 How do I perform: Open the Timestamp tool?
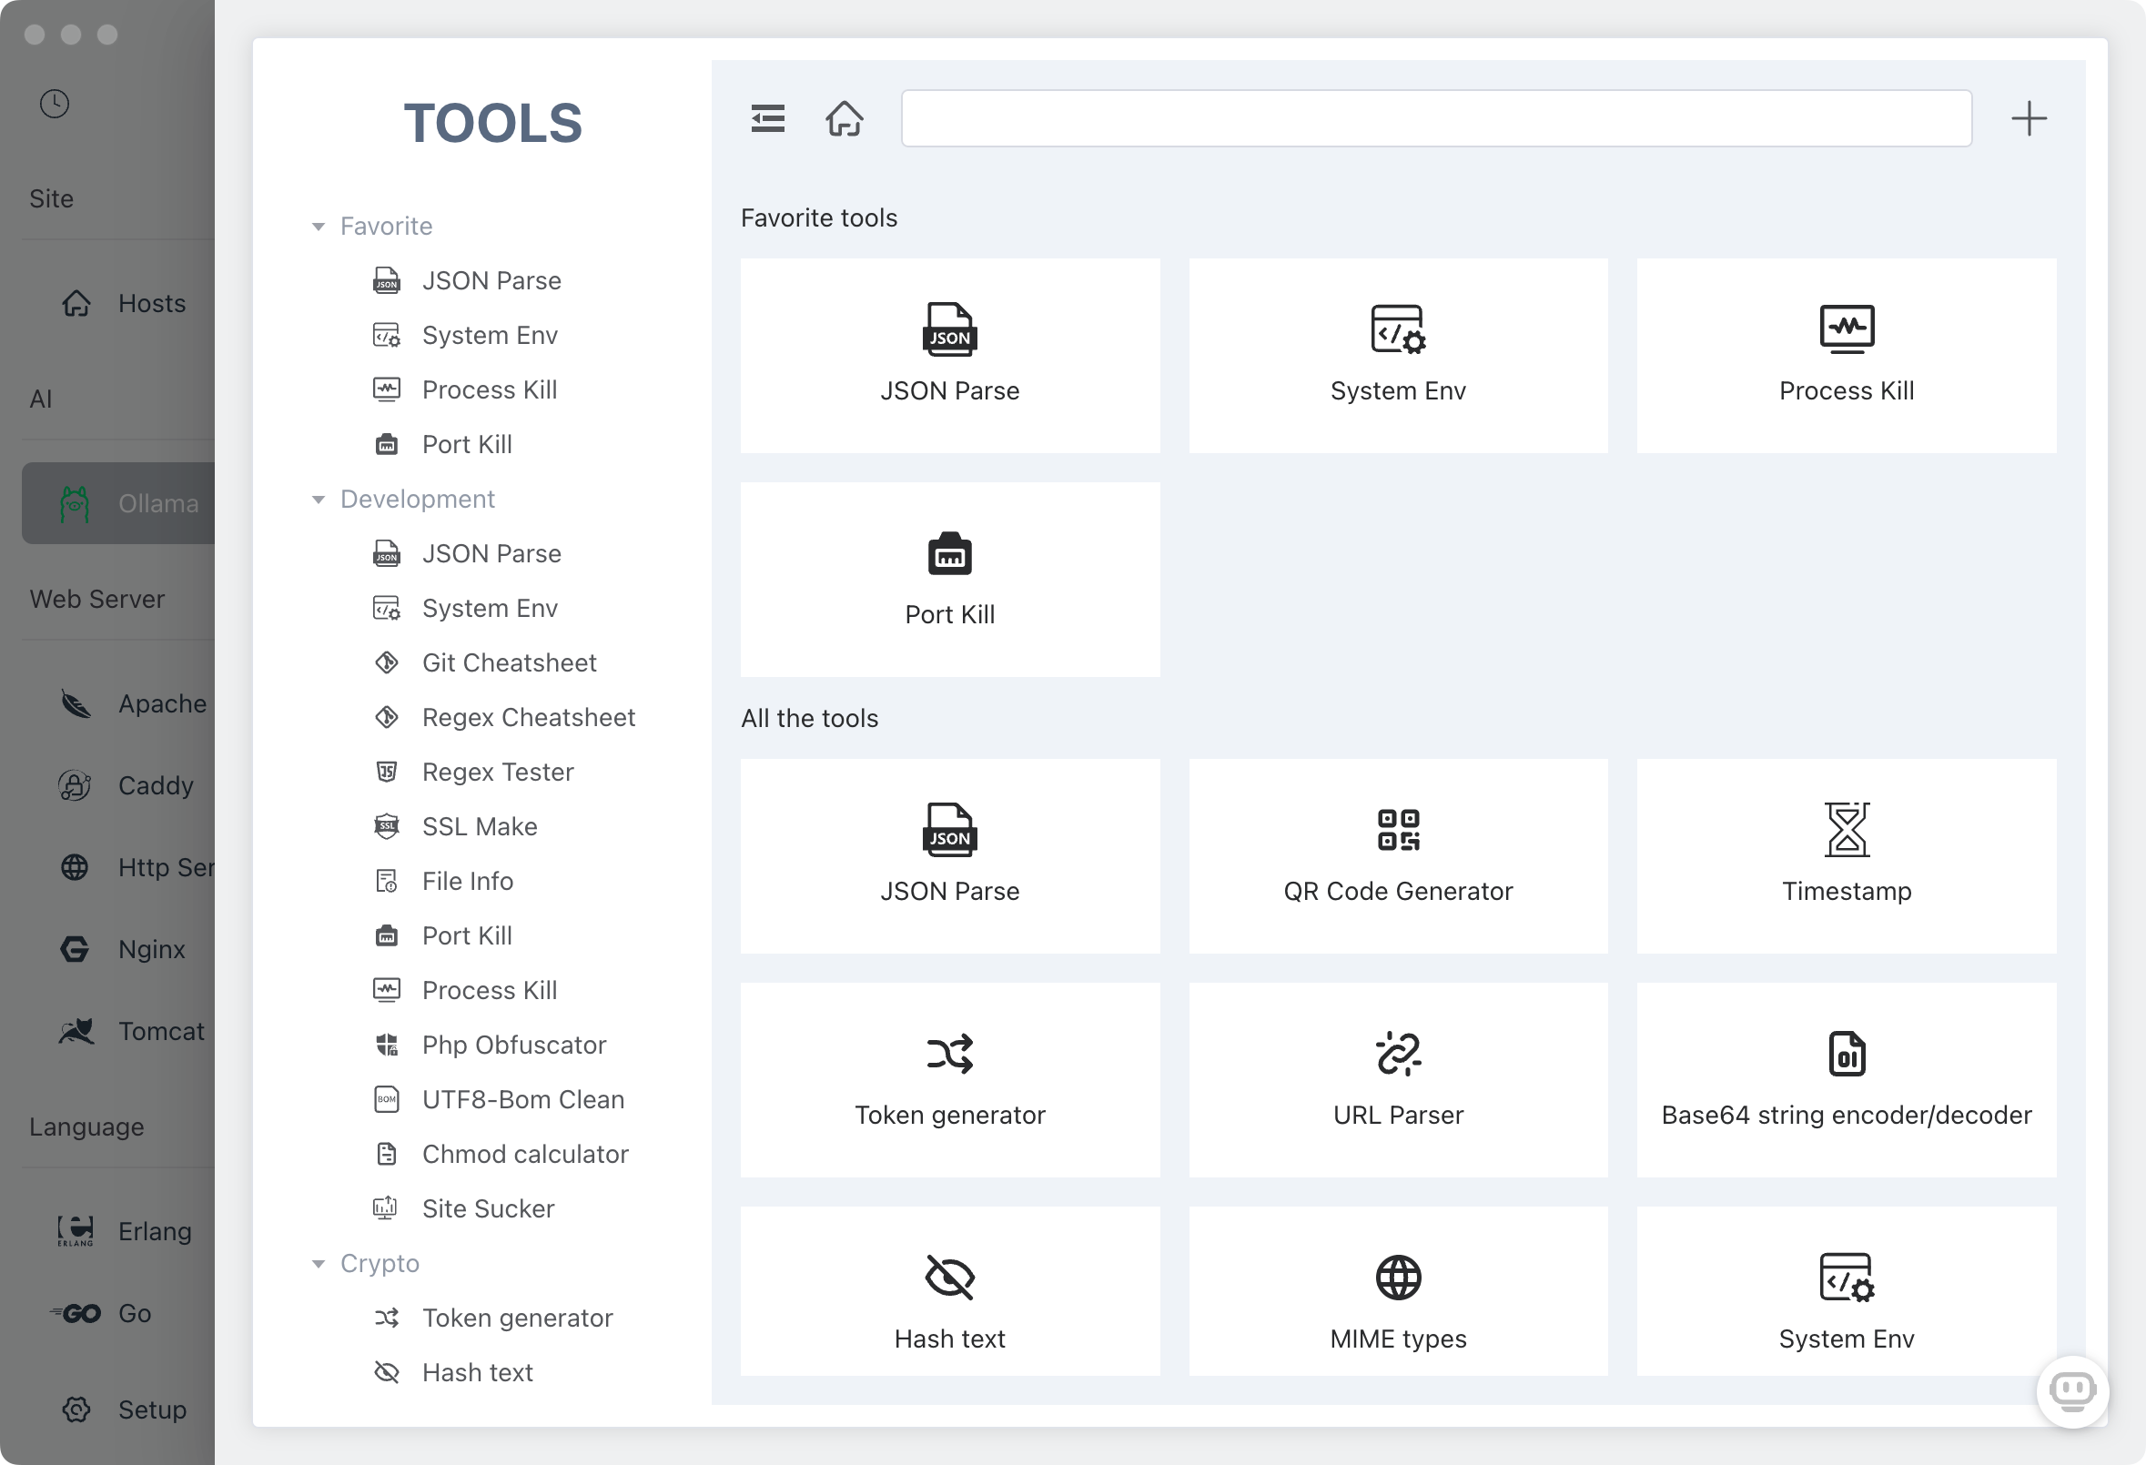pyautogui.click(x=1845, y=856)
